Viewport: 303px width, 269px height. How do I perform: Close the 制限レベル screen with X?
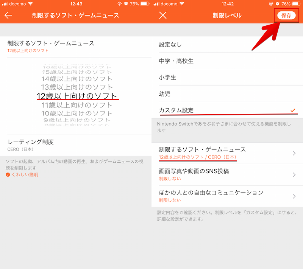click(x=163, y=16)
